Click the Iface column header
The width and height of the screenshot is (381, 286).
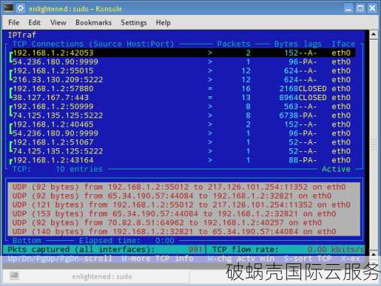click(x=343, y=44)
